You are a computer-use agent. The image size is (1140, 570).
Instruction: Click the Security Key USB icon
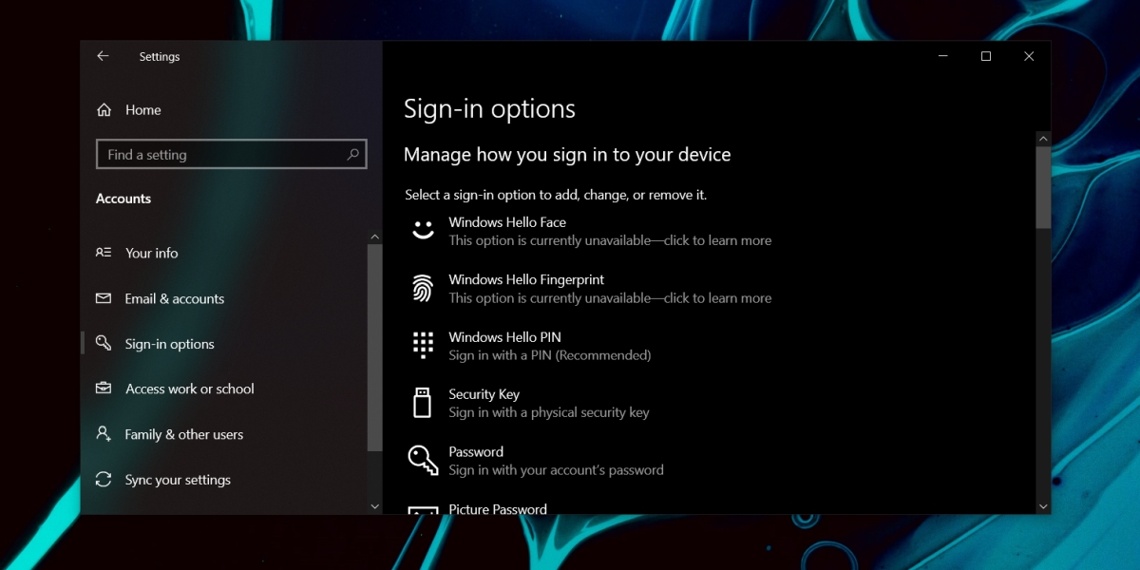tap(423, 402)
